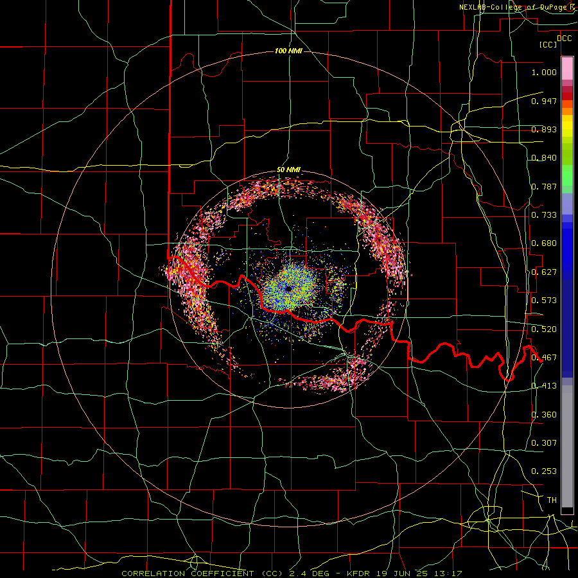Select the 0.360 legend value
The width and height of the screenshot is (578, 578).
[x=544, y=415]
